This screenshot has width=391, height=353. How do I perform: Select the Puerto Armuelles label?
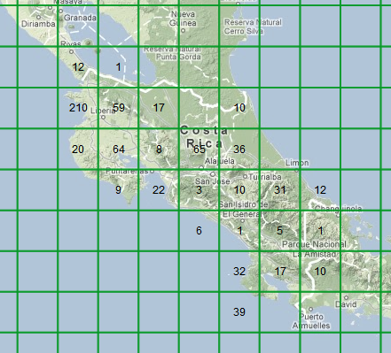311,321
